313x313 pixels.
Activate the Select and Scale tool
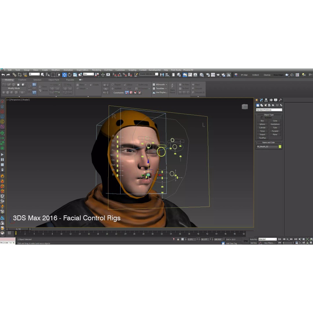point(75,75)
